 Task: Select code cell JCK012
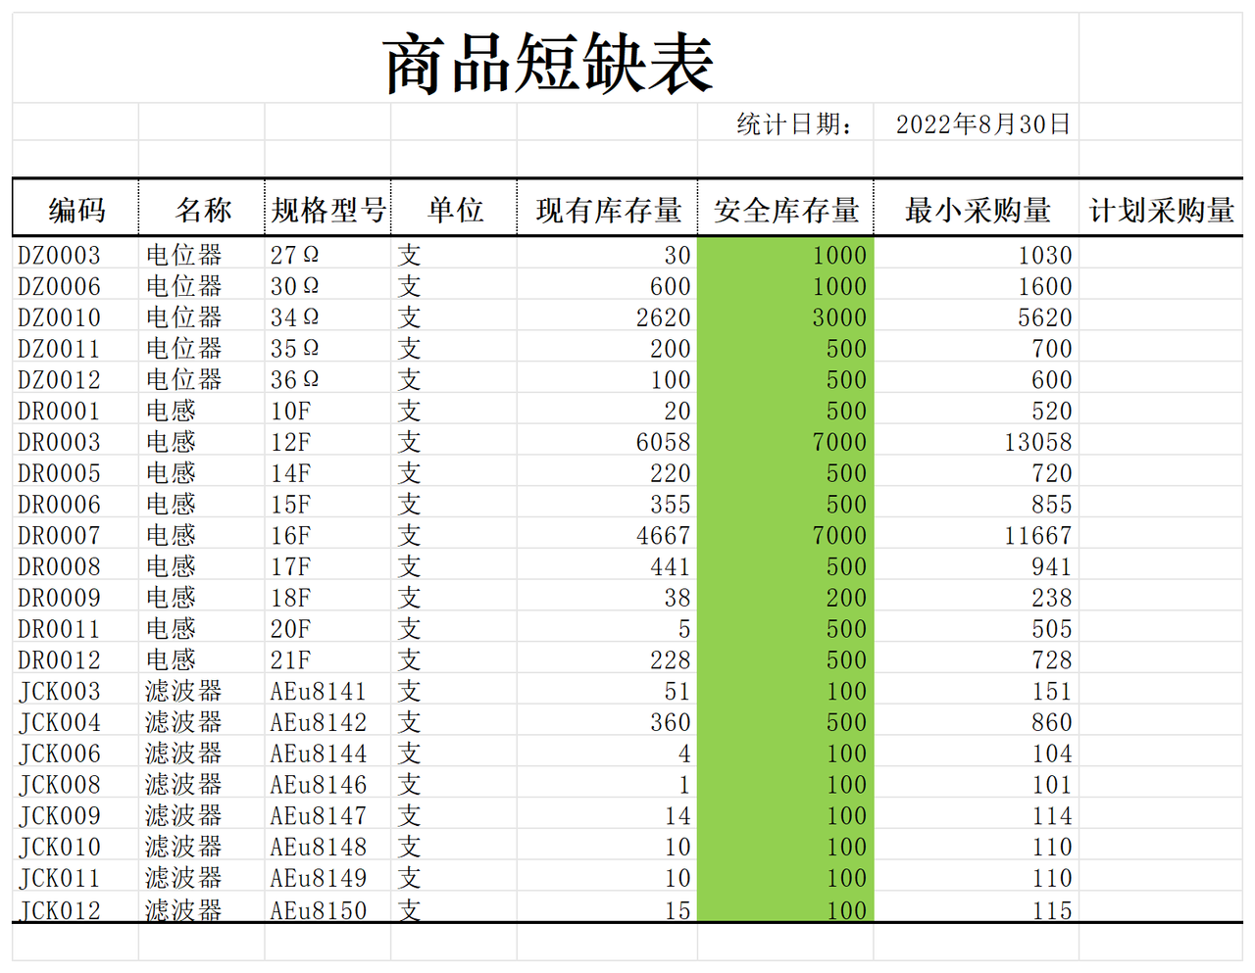click(75, 908)
